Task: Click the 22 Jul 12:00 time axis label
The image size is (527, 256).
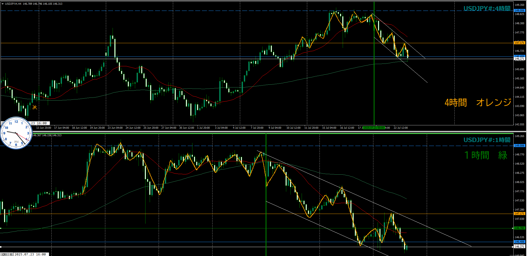Action: point(400,128)
